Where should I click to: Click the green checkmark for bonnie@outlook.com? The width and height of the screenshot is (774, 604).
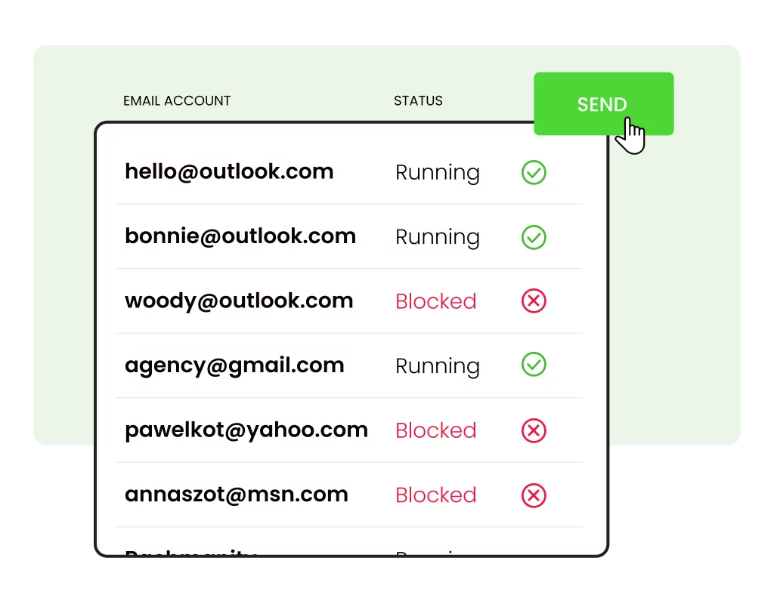click(534, 237)
